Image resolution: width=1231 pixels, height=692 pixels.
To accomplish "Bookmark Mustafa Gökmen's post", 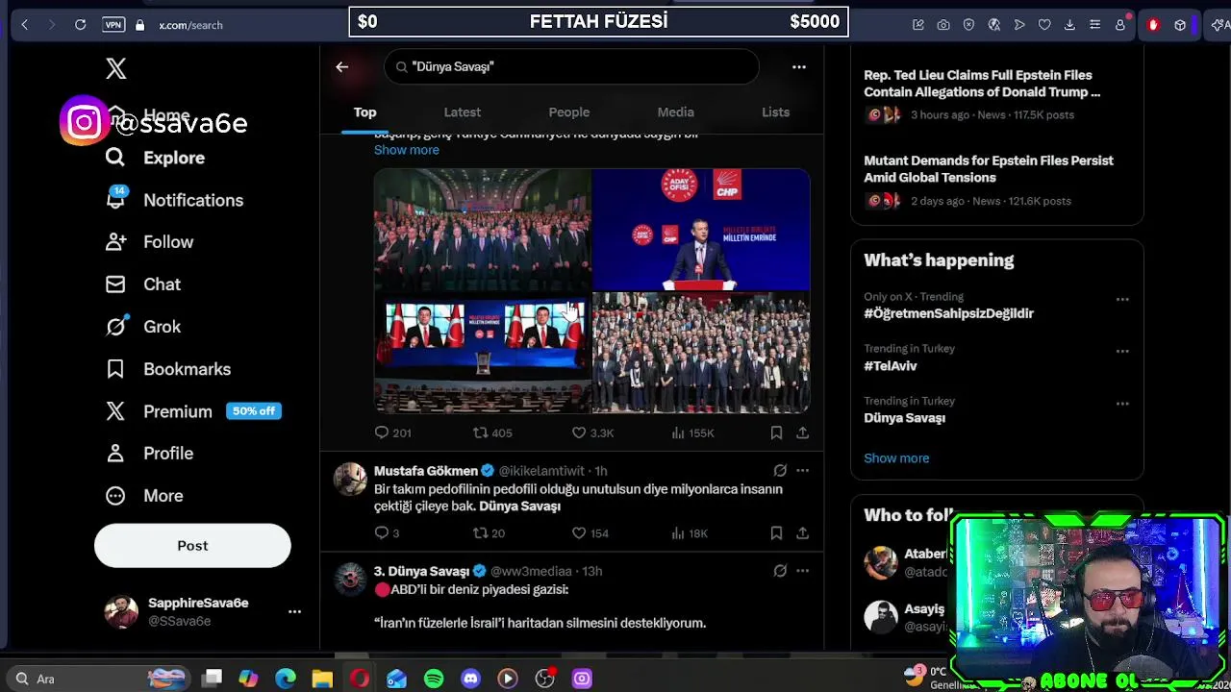I will tap(776, 533).
